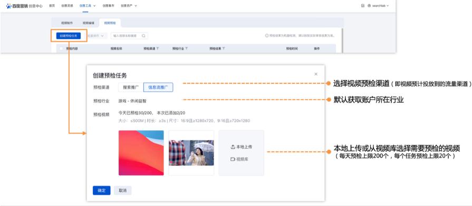Screen dimensions: 472x206
Task: Click the 游戏 - 休闲益智 industry text
Action: pos(132,101)
